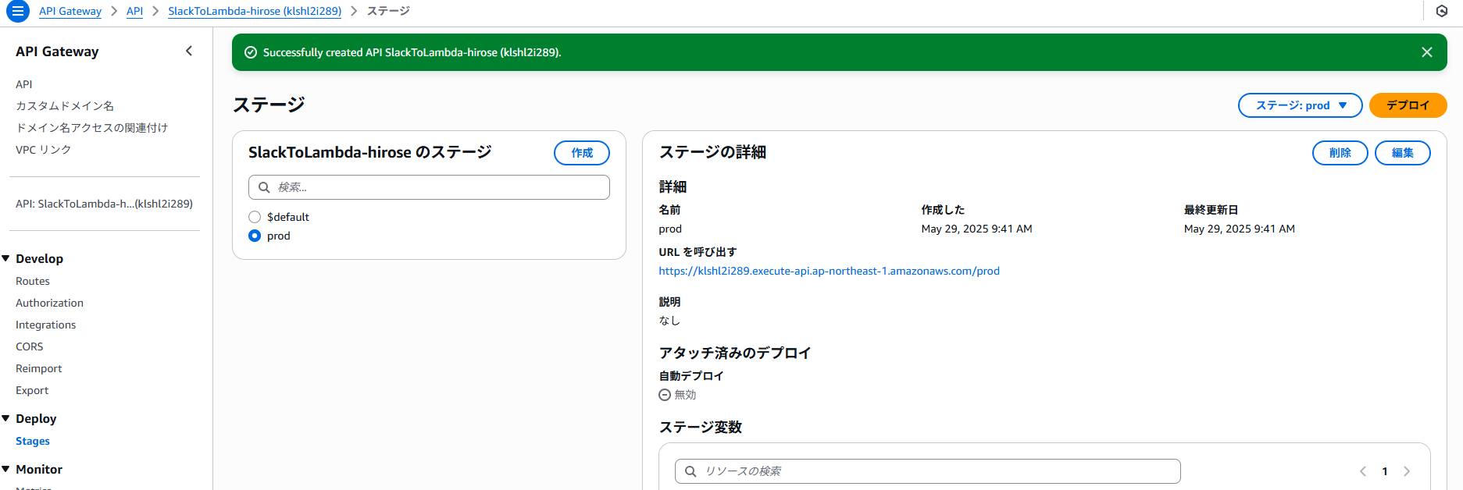Viewport: 1463px width, 490px height.
Task: Click the success checkmark icon in banner
Action: pos(251,52)
